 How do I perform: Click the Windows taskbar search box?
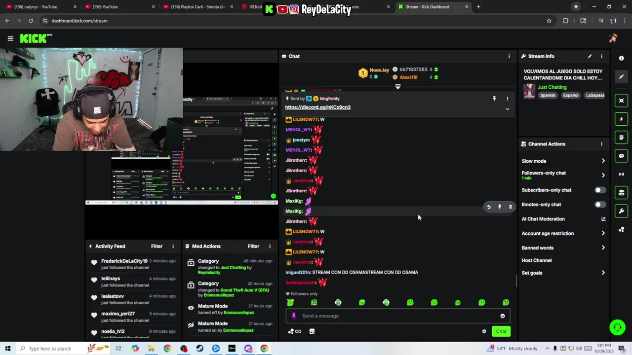(x=63, y=349)
